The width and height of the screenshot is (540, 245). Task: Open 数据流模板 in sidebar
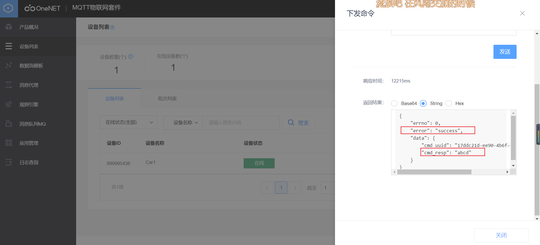(x=38, y=66)
